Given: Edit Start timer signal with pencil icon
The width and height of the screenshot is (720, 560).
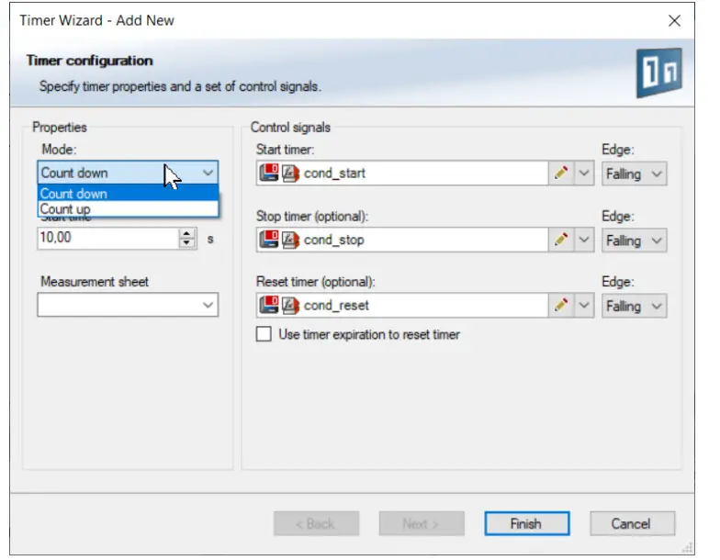Looking at the screenshot, I should [560, 174].
